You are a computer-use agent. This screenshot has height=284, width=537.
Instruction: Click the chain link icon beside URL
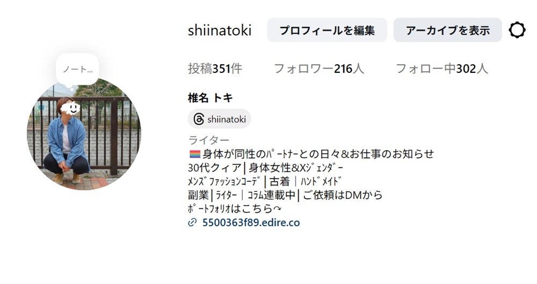tap(192, 222)
